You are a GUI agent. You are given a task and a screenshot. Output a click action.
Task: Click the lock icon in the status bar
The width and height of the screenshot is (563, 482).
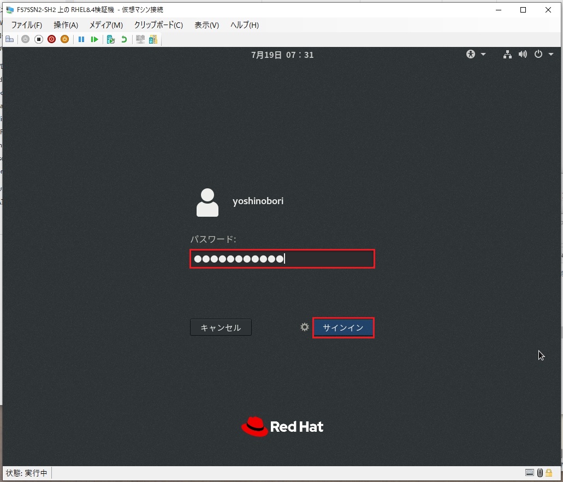(x=548, y=473)
